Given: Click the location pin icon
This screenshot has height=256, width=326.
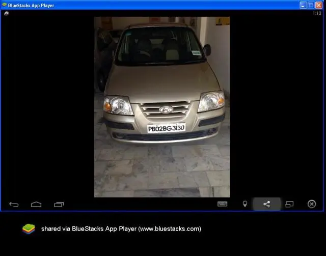Looking at the screenshot, I should coord(245,204).
